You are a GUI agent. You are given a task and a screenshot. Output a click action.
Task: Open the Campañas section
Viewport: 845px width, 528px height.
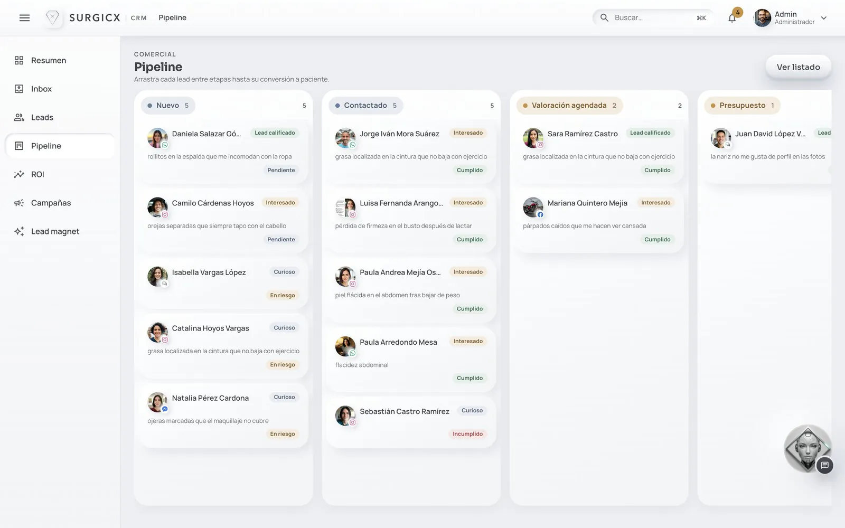pyautogui.click(x=60, y=203)
